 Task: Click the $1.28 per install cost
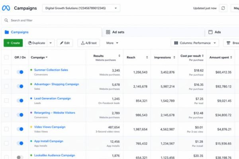pyautogui.click(x=199, y=142)
